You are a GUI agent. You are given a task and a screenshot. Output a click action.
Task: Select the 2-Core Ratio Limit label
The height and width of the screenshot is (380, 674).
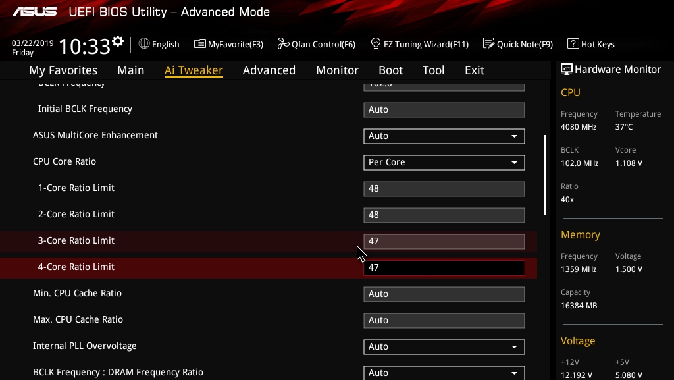click(x=76, y=214)
